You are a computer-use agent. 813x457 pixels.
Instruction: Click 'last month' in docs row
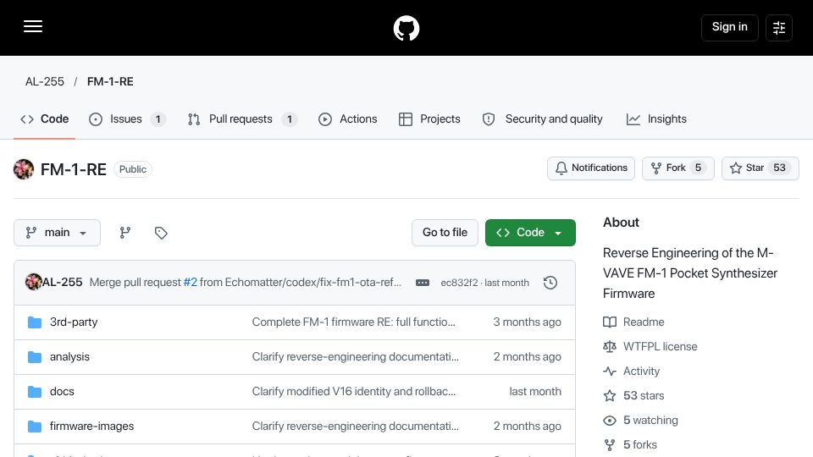535,391
